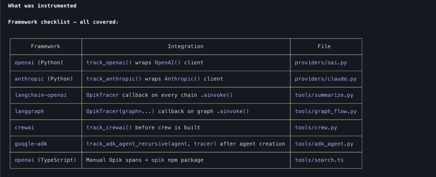Screen dimensions: 436x177
Task: Open the providers/claude.py file path
Action: coord(326,79)
